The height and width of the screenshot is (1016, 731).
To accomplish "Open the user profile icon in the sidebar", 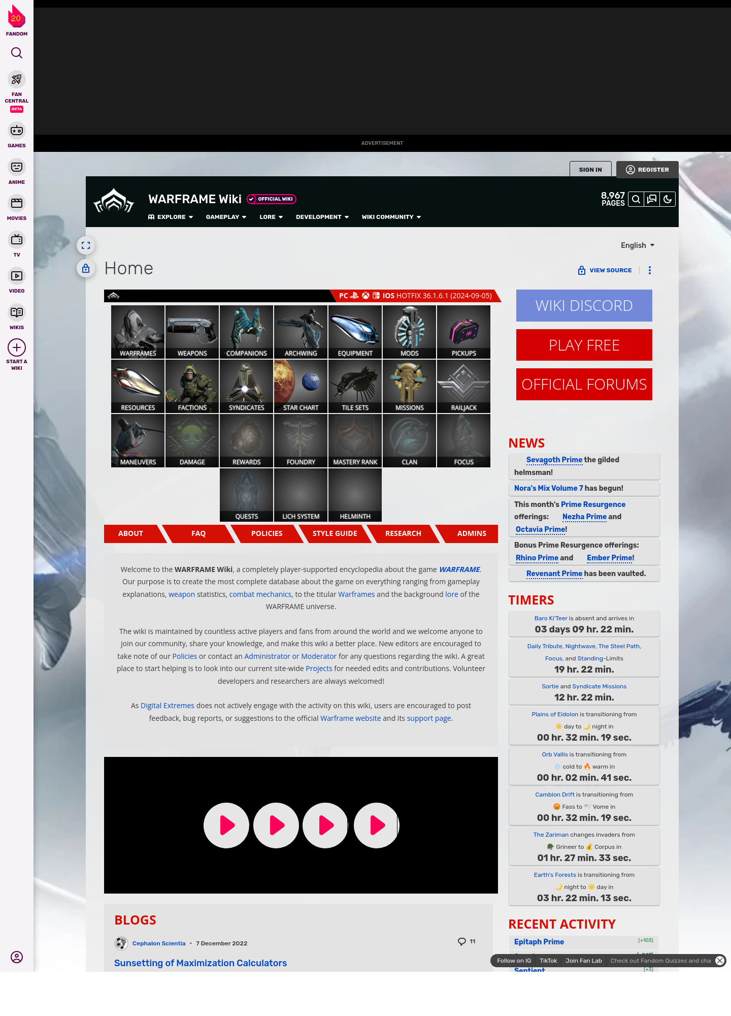I will 17,957.
